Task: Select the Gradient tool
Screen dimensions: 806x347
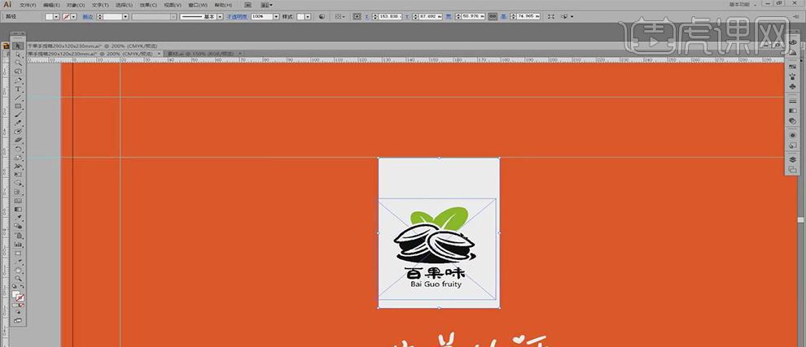Action: (x=18, y=210)
